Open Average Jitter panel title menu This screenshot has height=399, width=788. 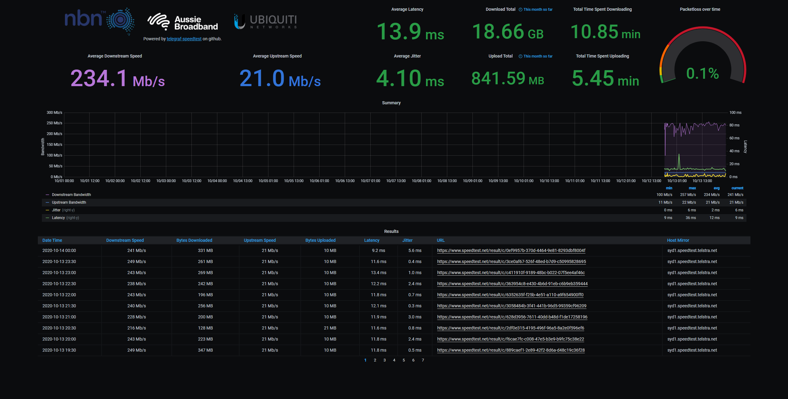point(407,56)
